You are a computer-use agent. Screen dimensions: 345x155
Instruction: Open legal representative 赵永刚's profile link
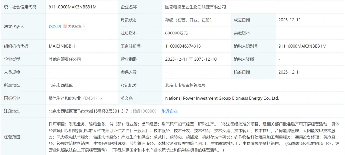55,26
